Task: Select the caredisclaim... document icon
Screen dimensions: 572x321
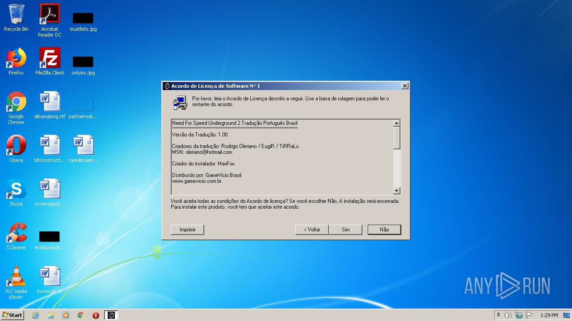Action: pos(83,149)
